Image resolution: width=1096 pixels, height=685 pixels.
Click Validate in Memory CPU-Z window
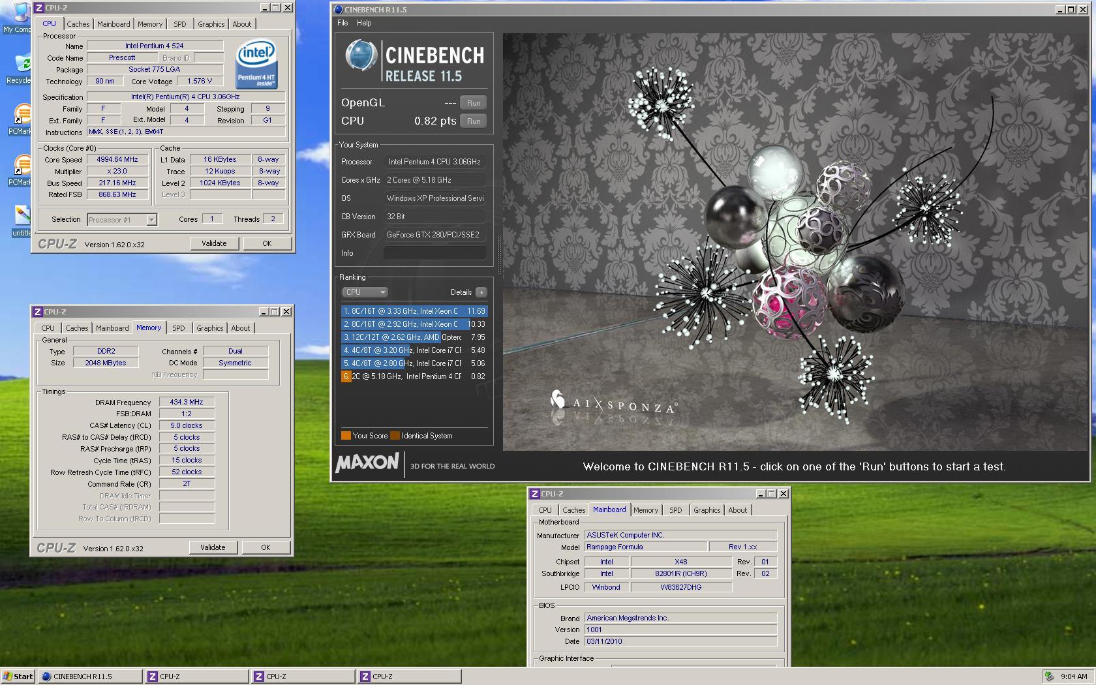coord(213,547)
